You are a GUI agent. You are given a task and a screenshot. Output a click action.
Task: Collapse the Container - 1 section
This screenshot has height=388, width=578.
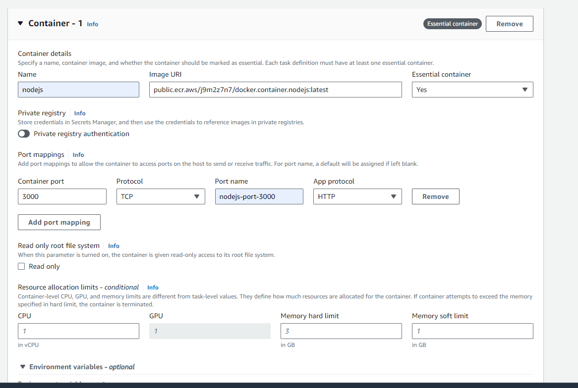[x=20, y=23]
